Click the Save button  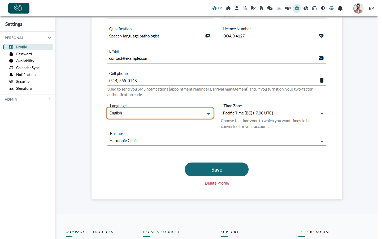pos(217,169)
